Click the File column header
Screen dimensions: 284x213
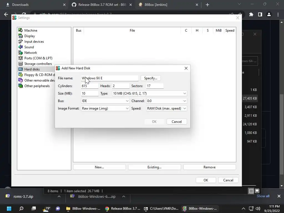click(x=132, y=31)
